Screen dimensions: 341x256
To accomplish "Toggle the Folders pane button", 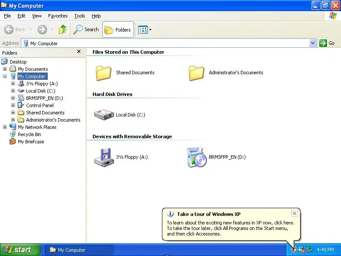I will 118,29.
